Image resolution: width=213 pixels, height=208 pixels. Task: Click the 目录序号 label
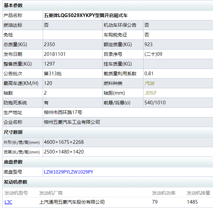point(113,54)
